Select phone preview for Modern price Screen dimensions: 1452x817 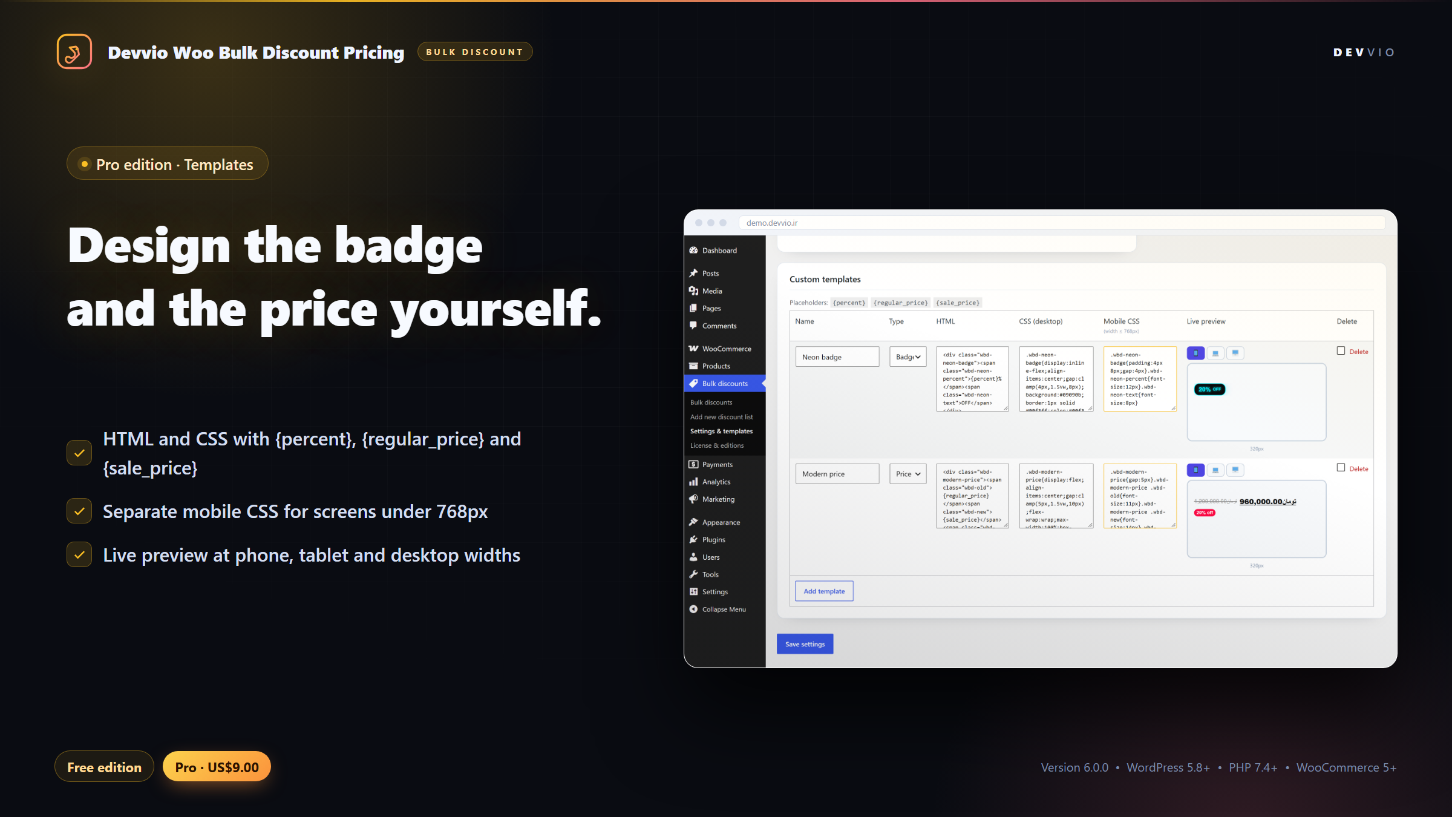(1195, 470)
